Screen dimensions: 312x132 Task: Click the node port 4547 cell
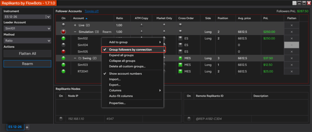coord(123,119)
